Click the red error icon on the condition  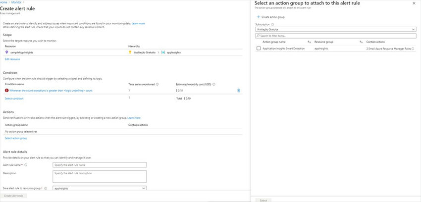pyautogui.click(x=7, y=91)
